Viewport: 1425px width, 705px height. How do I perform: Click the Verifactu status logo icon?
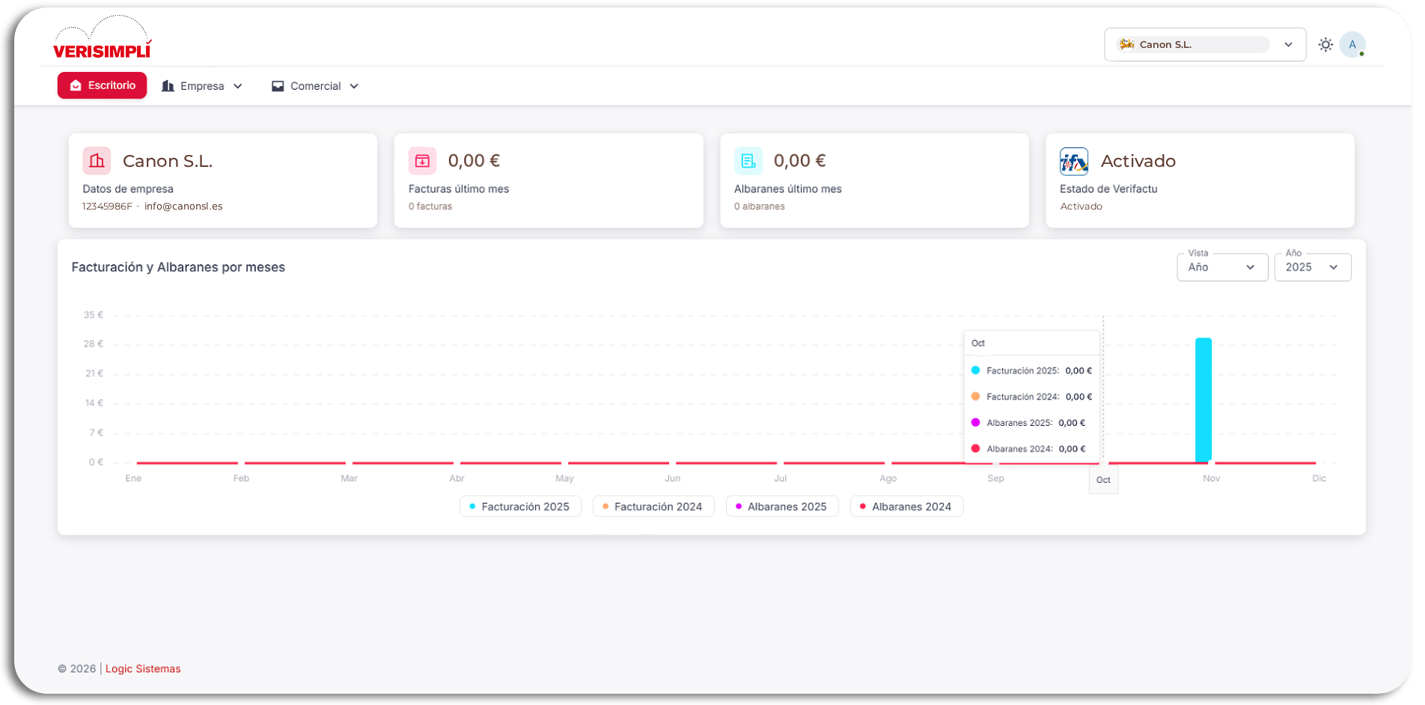(1074, 161)
